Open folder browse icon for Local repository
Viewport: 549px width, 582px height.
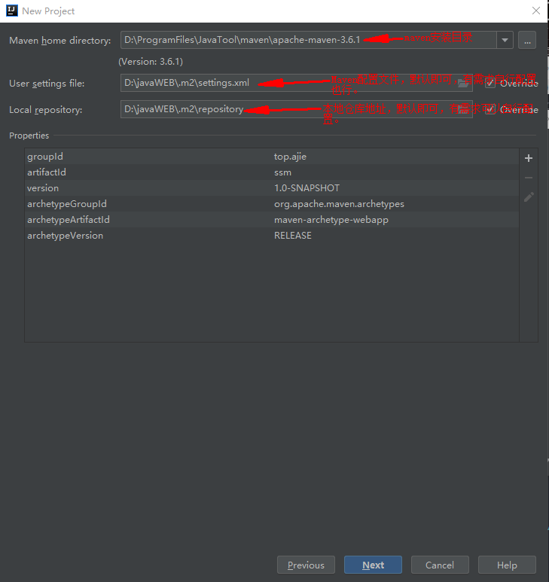[463, 109]
